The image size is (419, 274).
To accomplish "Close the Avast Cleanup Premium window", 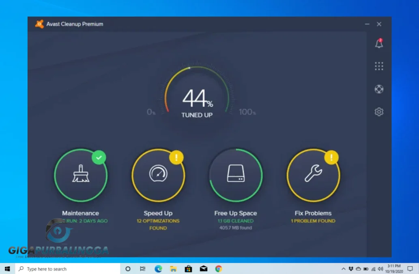I will (379, 24).
